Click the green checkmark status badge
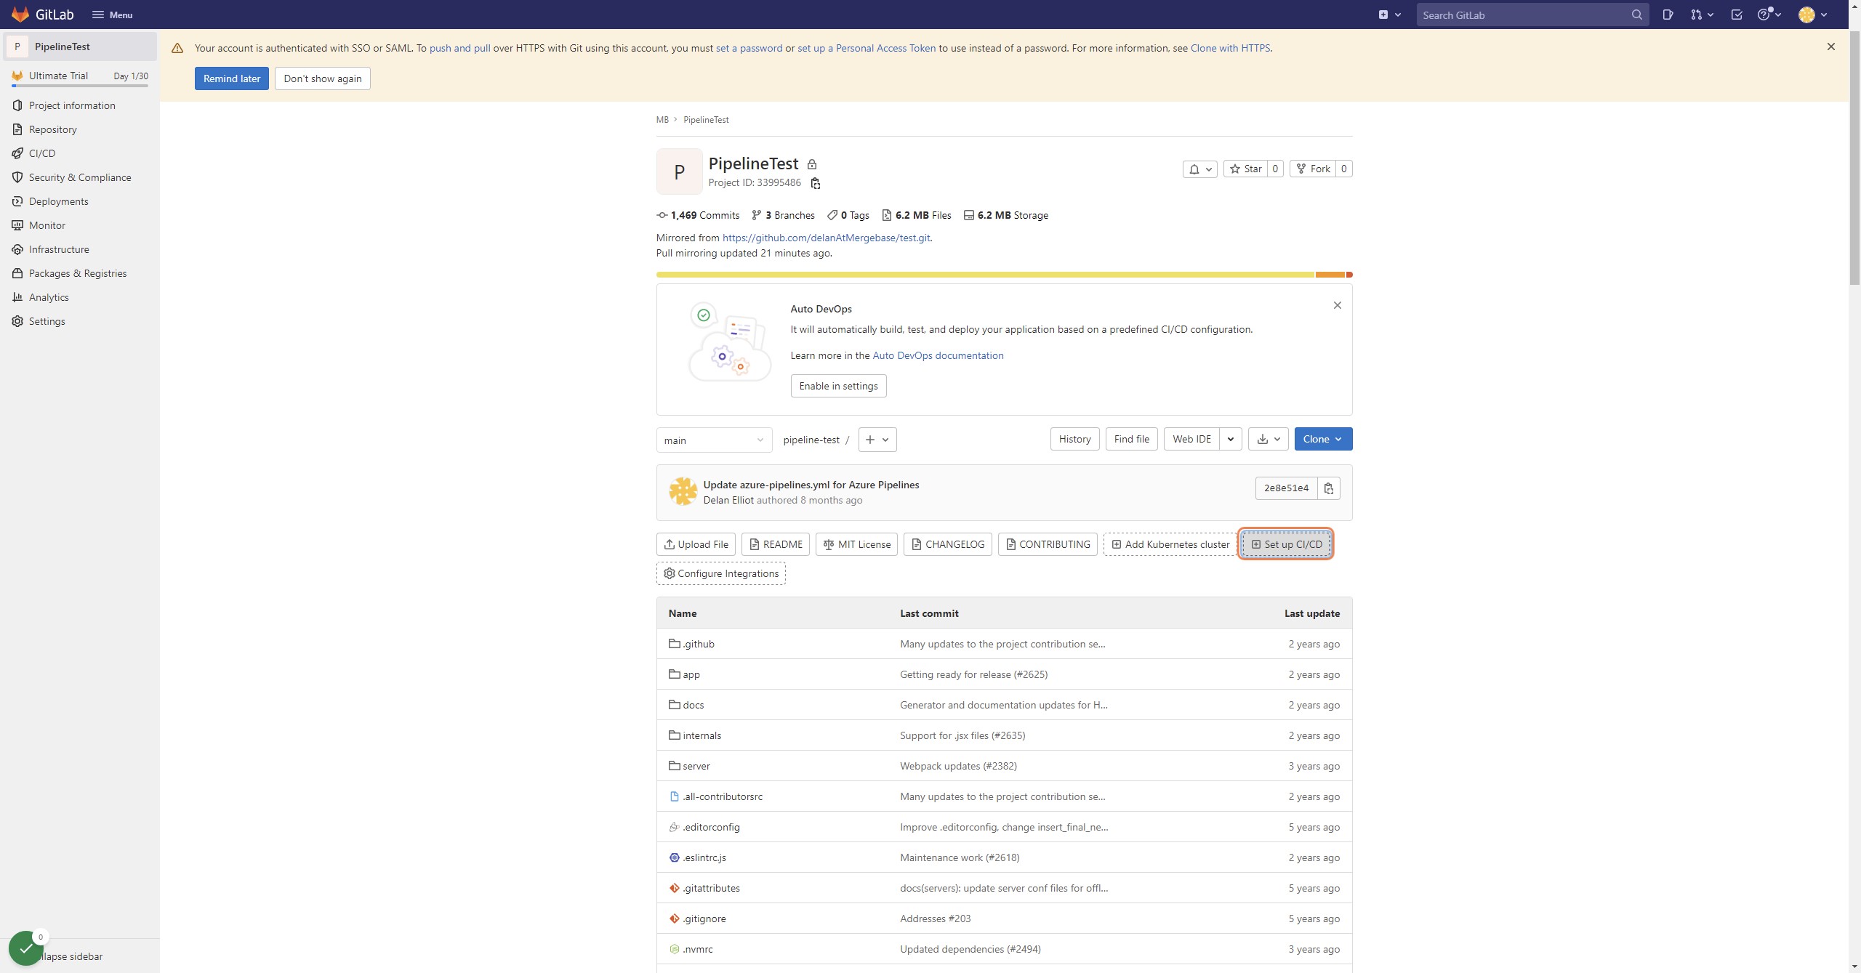 26,948
